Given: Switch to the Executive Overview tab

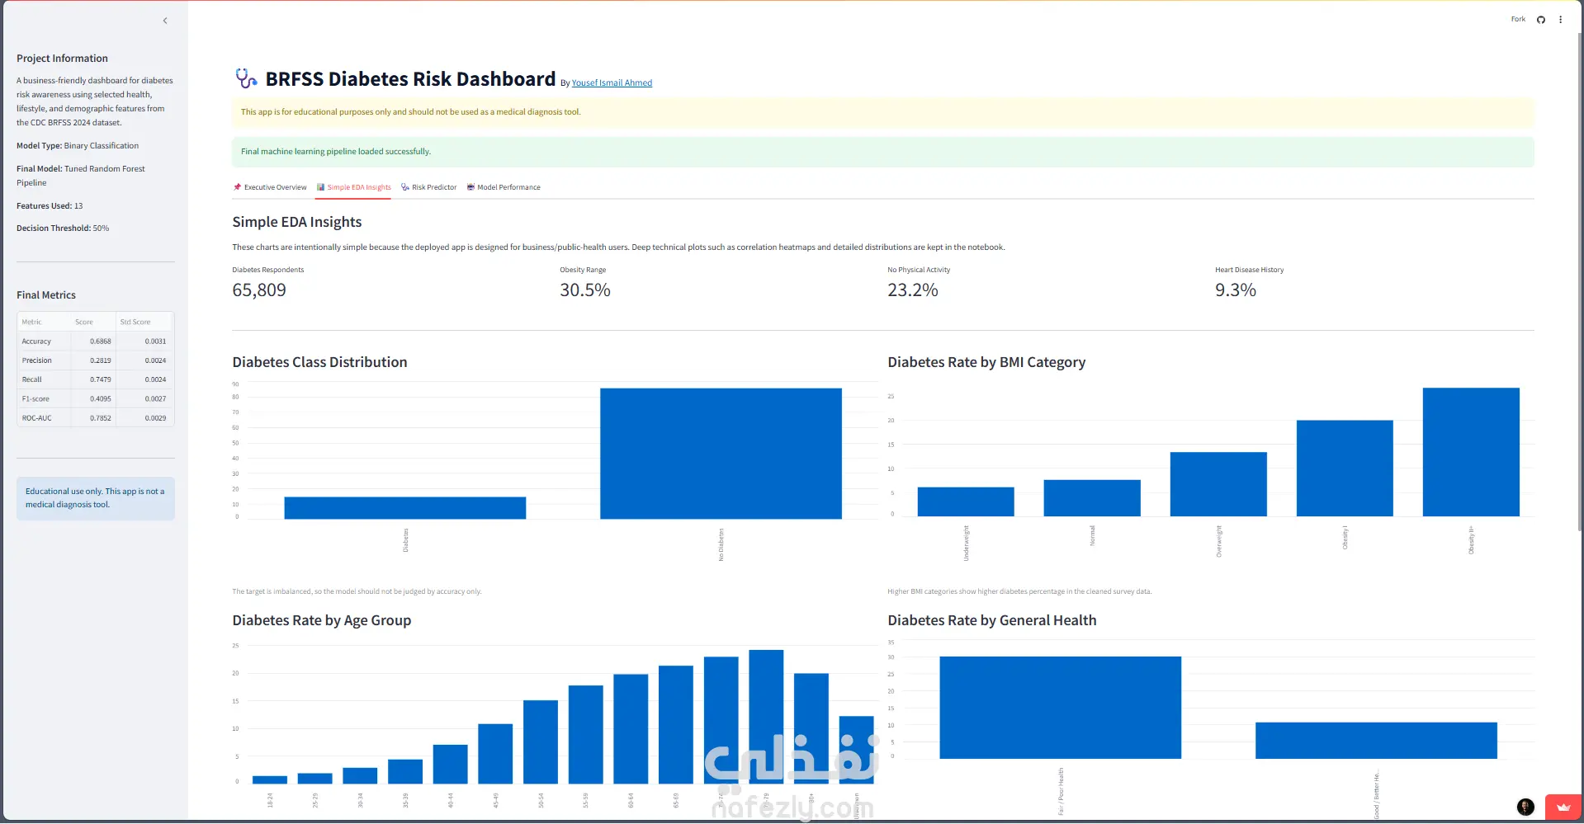Looking at the screenshot, I should point(270,187).
